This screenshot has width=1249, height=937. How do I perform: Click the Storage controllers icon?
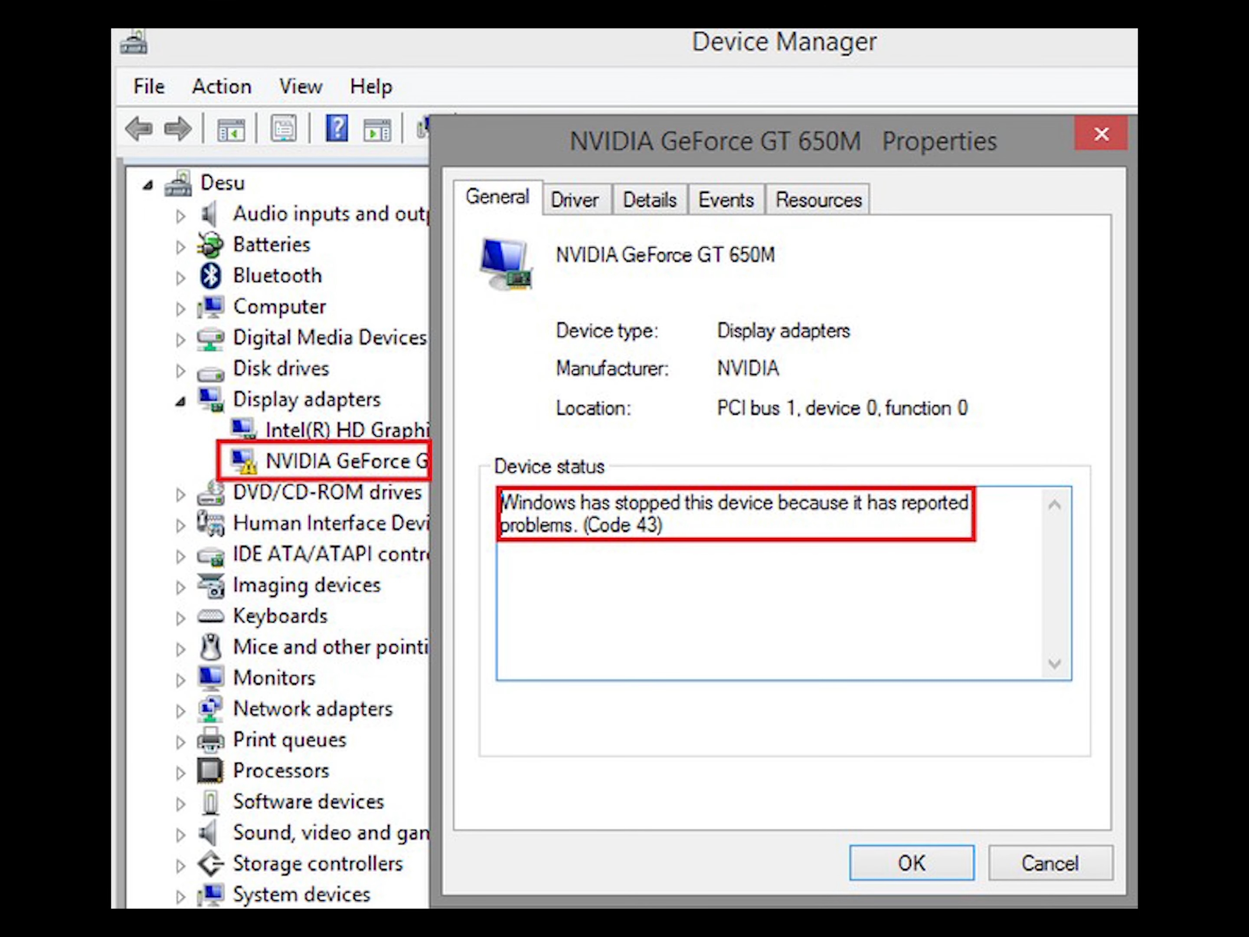click(211, 864)
